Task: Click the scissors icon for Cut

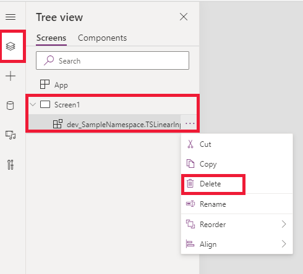Action: click(190, 144)
